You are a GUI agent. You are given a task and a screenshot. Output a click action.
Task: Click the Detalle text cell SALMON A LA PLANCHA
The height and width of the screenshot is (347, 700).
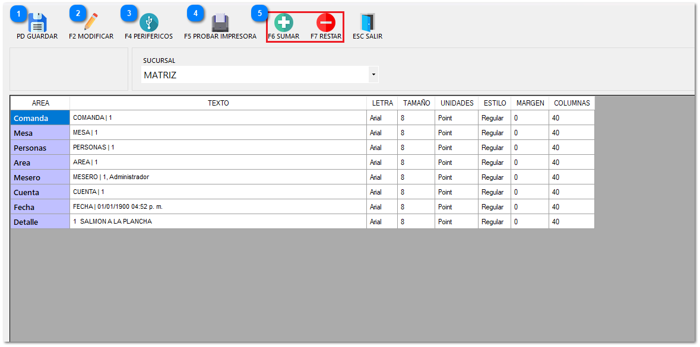click(x=218, y=222)
